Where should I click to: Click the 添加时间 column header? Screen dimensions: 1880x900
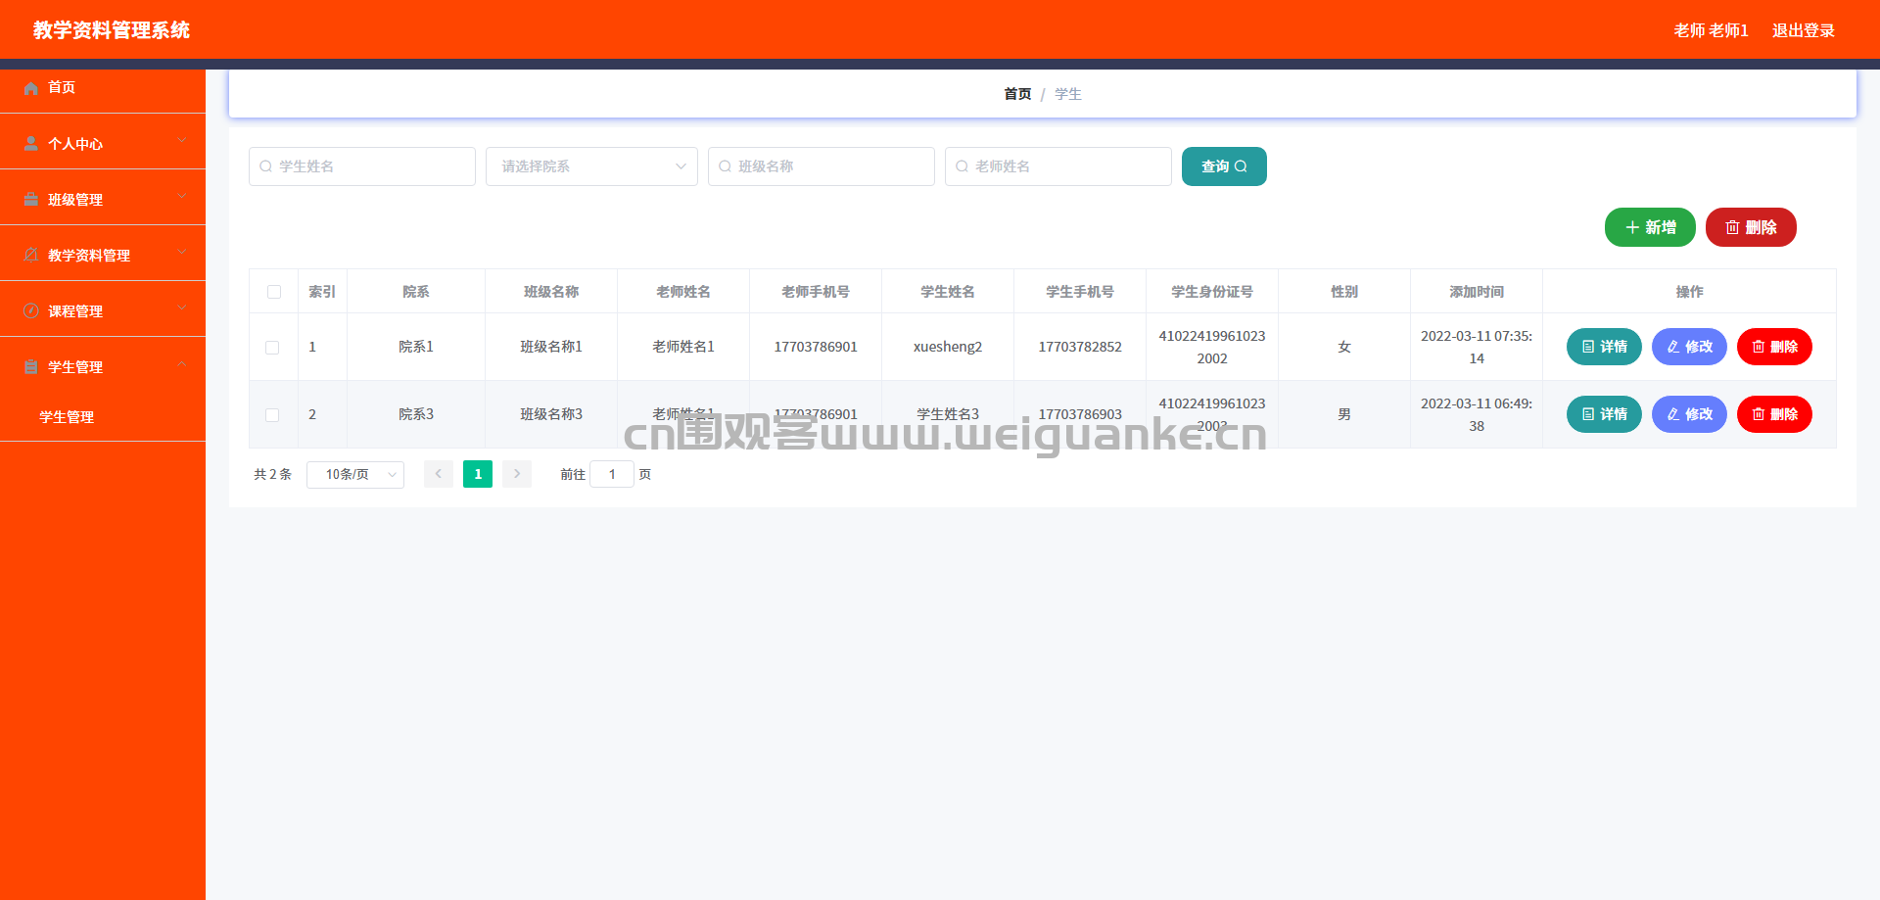click(1477, 292)
